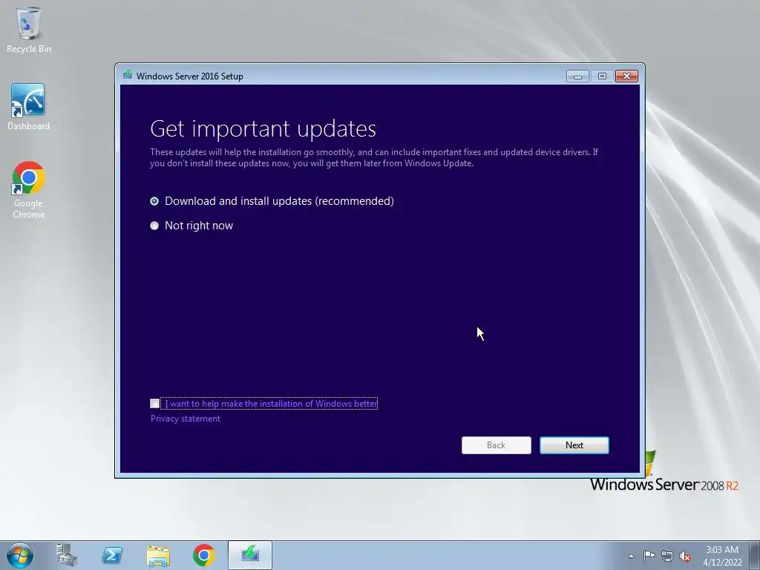This screenshot has width=760, height=570.
Task: Launch PowerShell from the taskbar
Action: 112,555
